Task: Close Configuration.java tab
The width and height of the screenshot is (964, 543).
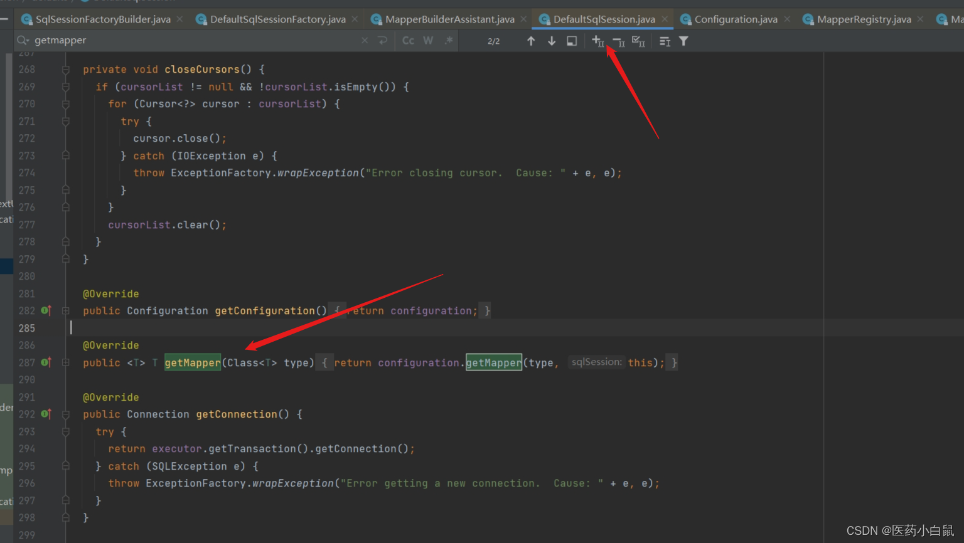Action: (x=787, y=19)
